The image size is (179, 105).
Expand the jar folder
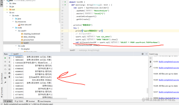(x=7, y=6)
